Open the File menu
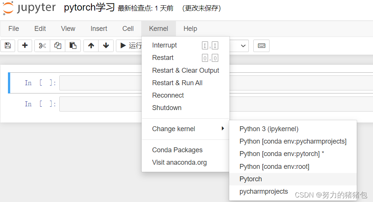Image resolution: width=373 pixels, height=202 pixels. (x=14, y=29)
